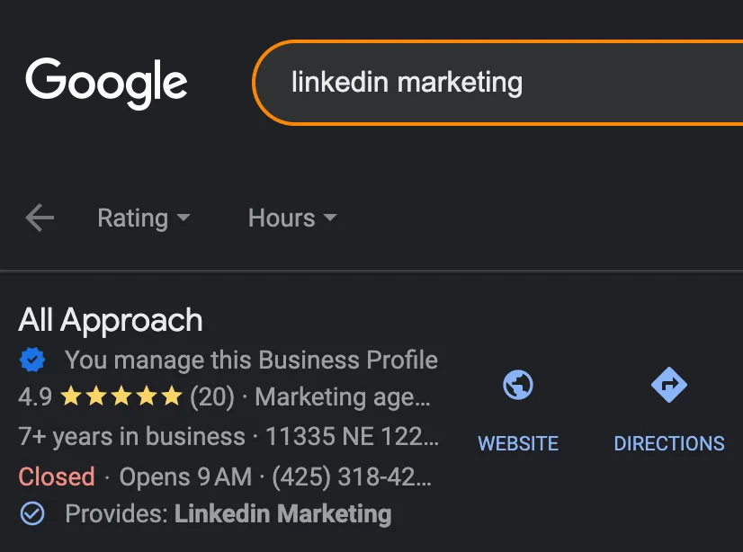Open the (20) reviews count
Image resolution: width=743 pixels, height=552 pixels.
point(211,396)
